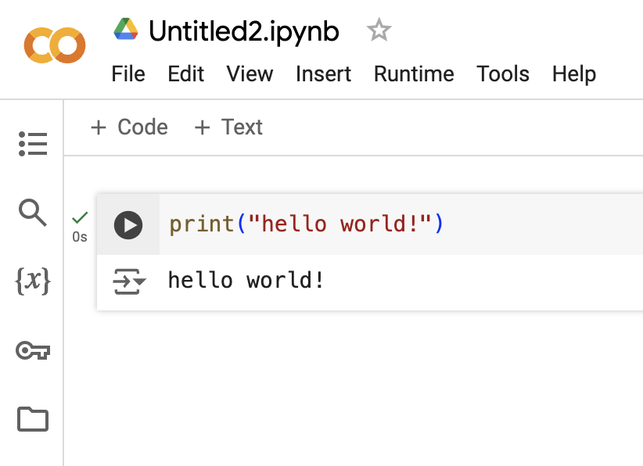Open the Secrets panel

32,350
